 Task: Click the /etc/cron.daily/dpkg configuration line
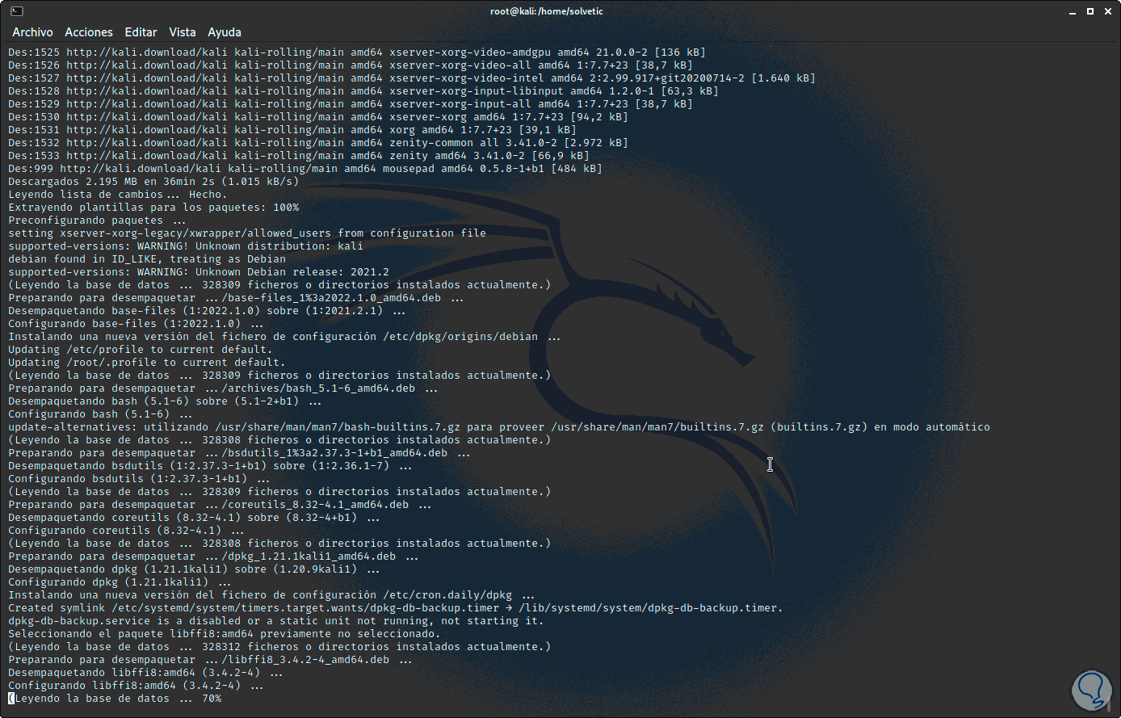[x=271, y=595]
